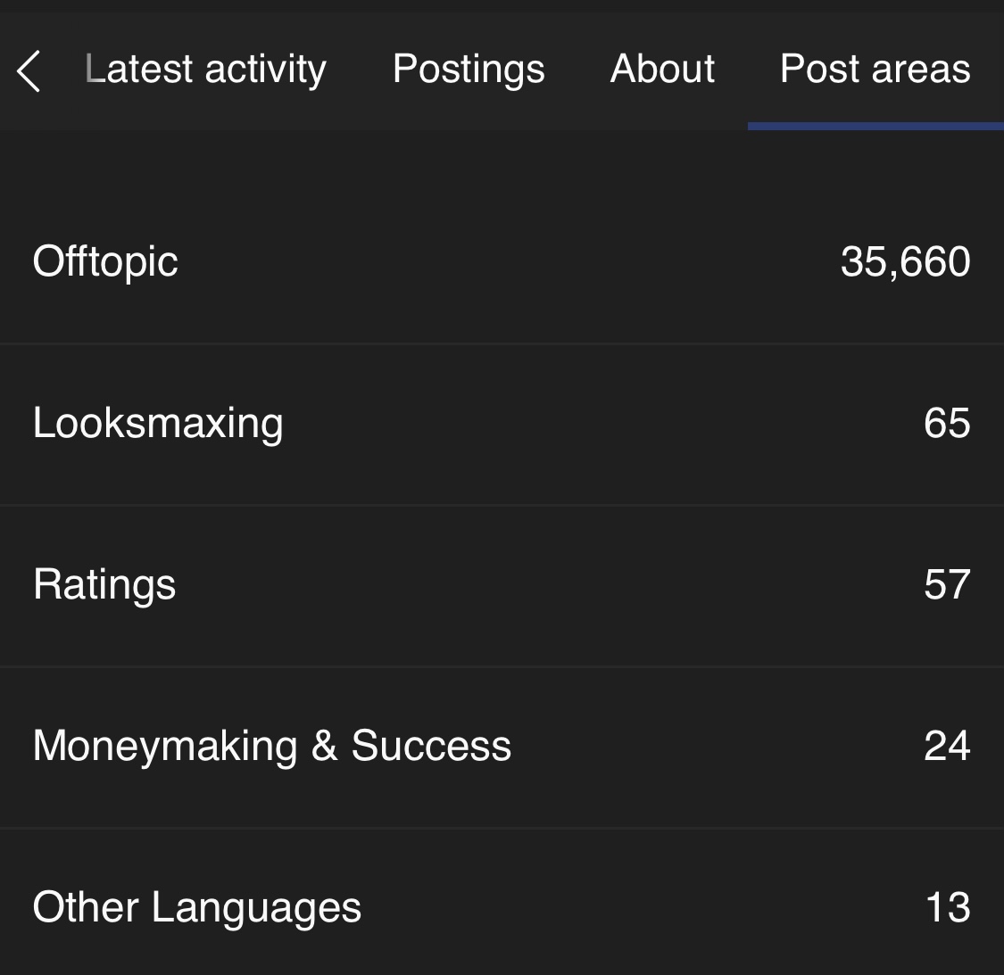Select the Post areas tab
1004x975 pixels.
point(875,70)
